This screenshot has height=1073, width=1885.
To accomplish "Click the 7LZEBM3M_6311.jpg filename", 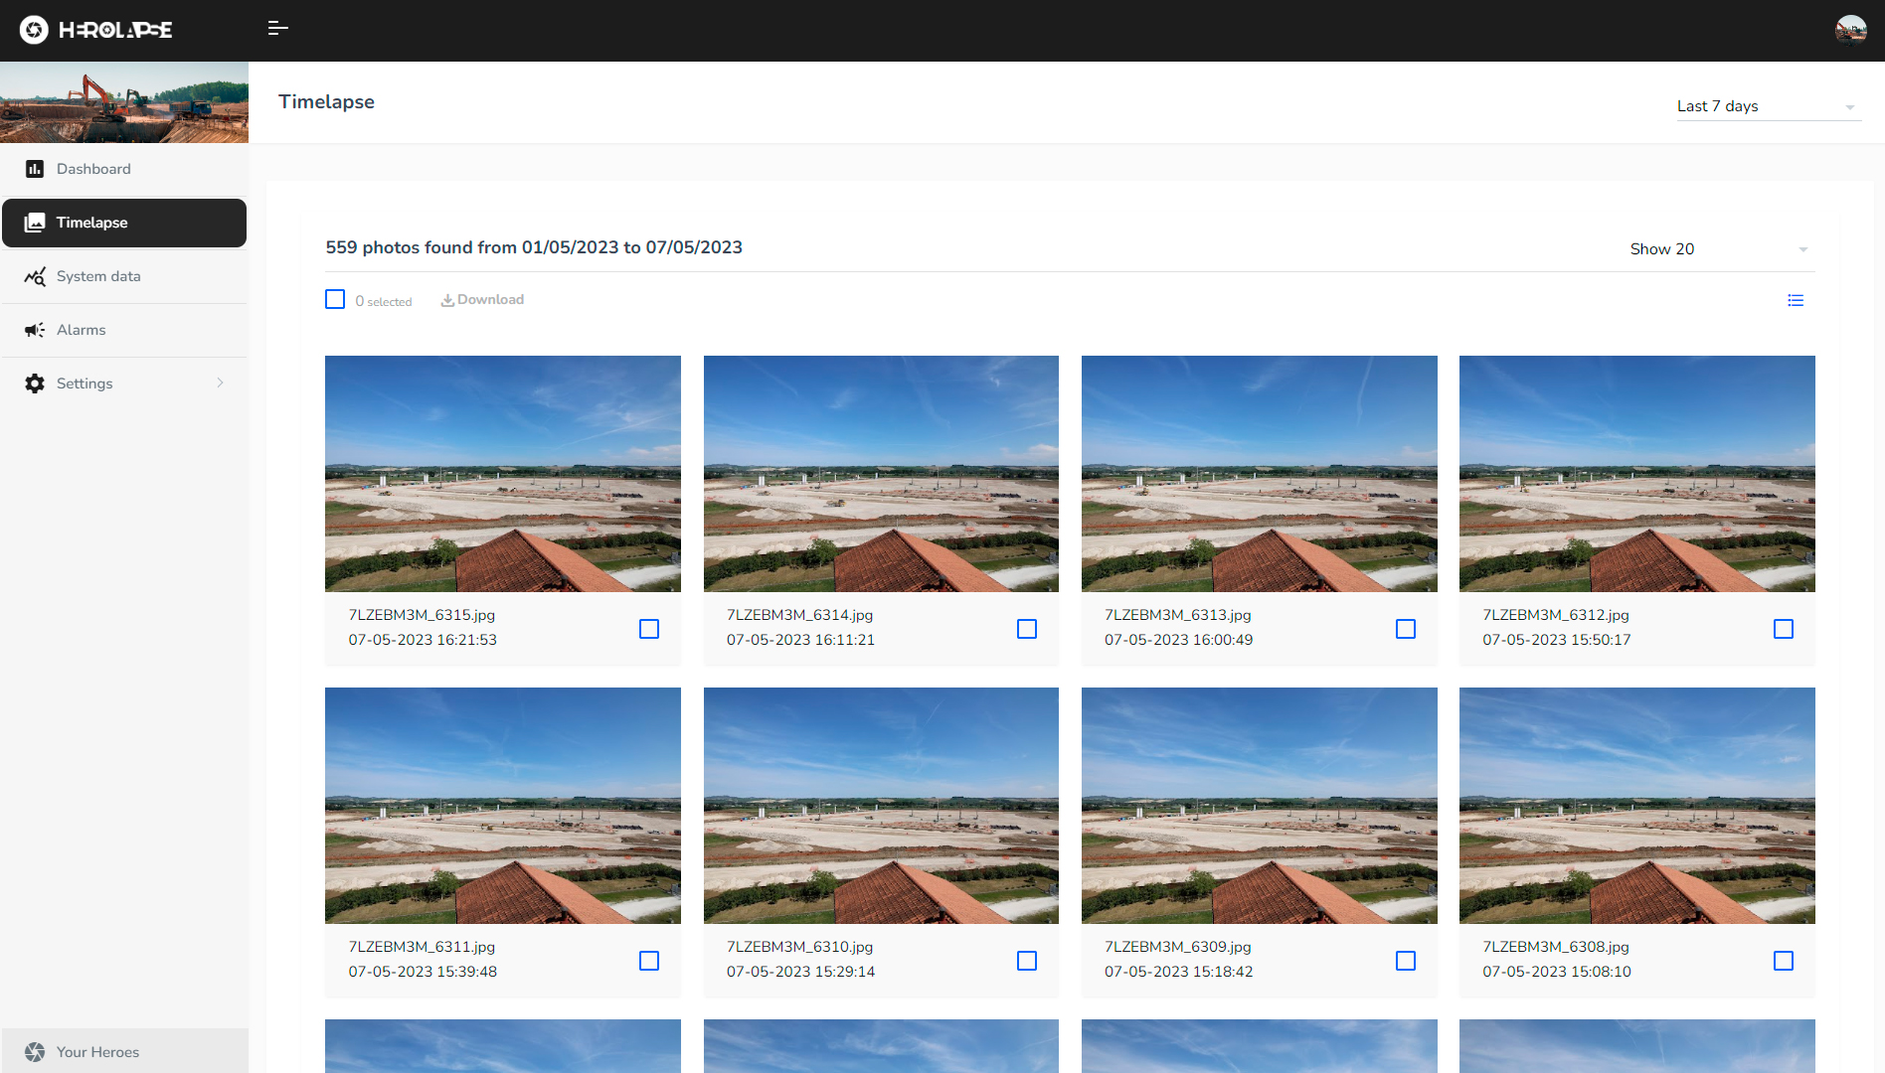I will point(422,948).
